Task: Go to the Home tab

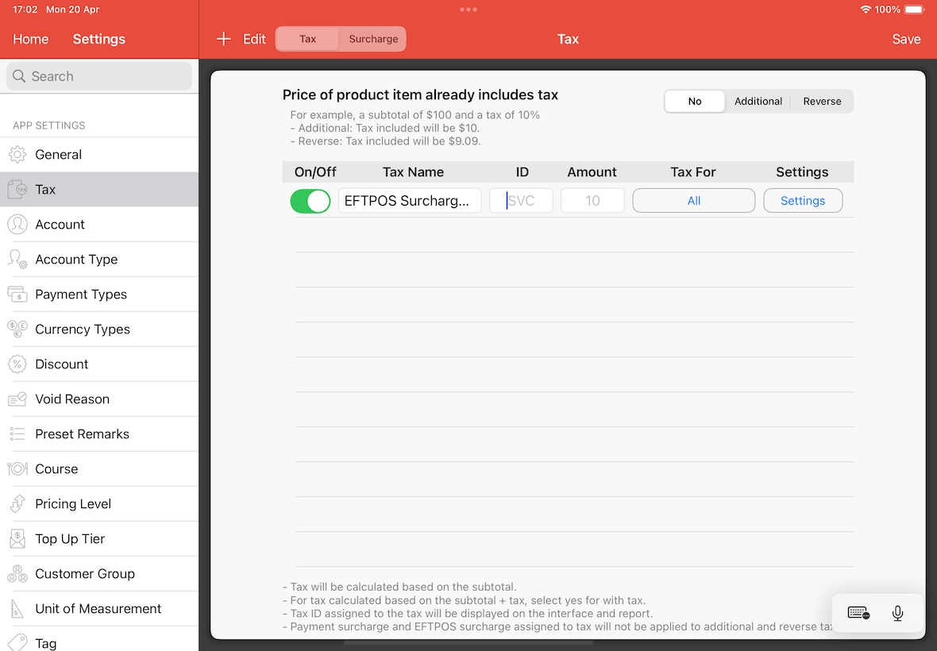Action: tap(30, 40)
